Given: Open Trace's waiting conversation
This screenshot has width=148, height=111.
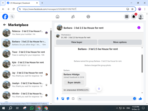Looking at the screenshot, I should pos(25,54).
